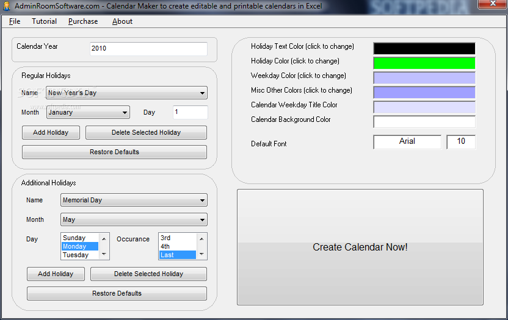This screenshot has height=320, width=508.
Task: Open the About menu
Action: (x=122, y=21)
